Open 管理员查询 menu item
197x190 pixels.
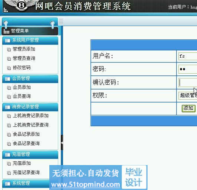click(x=24, y=58)
